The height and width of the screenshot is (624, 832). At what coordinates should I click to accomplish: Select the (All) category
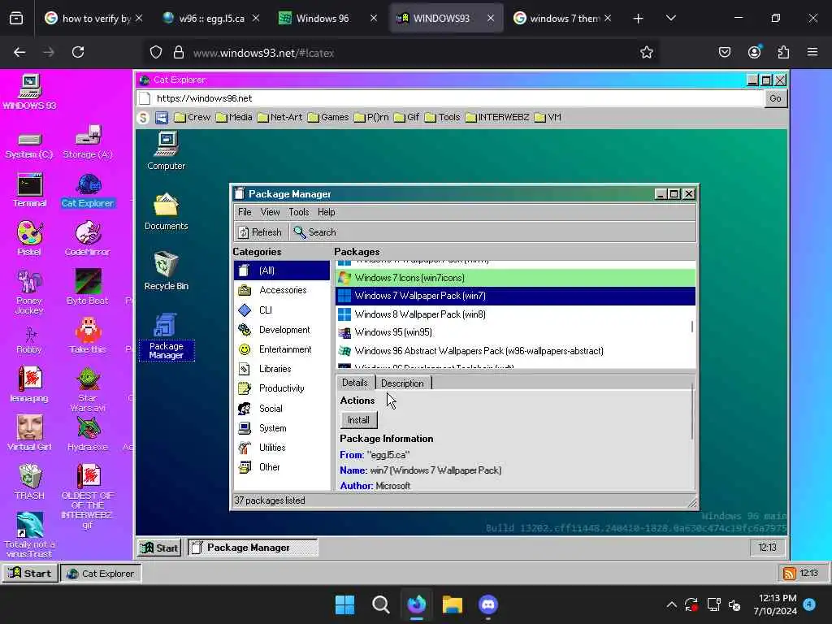click(282, 271)
